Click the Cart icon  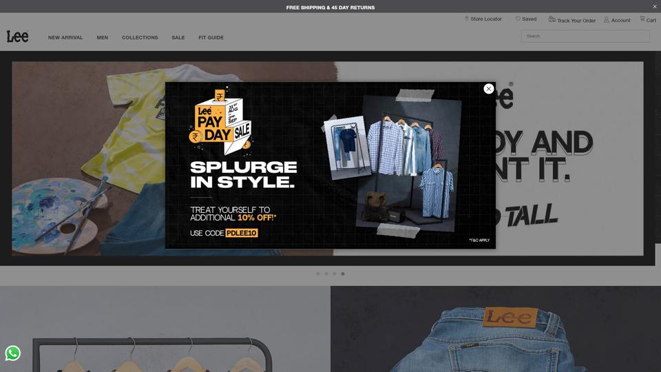pyautogui.click(x=642, y=19)
